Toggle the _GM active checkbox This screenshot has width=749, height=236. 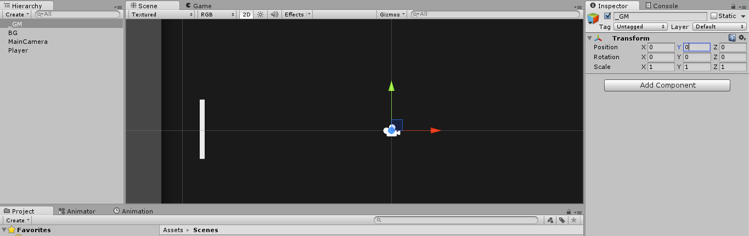point(607,16)
